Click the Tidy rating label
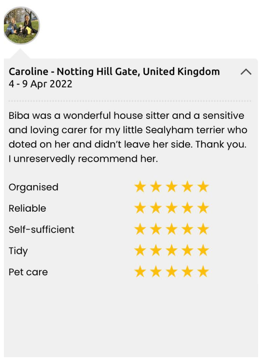Viewport: 262px width, 360px height. [x=18, y=251]
